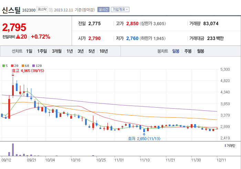The image size is (241, 169).
Task: Click the +0.72% change rate
Action: click(40, 37)
